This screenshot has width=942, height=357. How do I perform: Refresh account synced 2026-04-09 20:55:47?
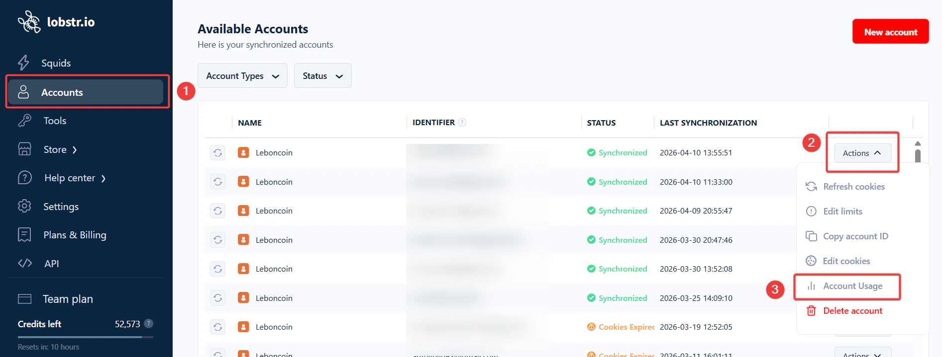tap(218, 211)
